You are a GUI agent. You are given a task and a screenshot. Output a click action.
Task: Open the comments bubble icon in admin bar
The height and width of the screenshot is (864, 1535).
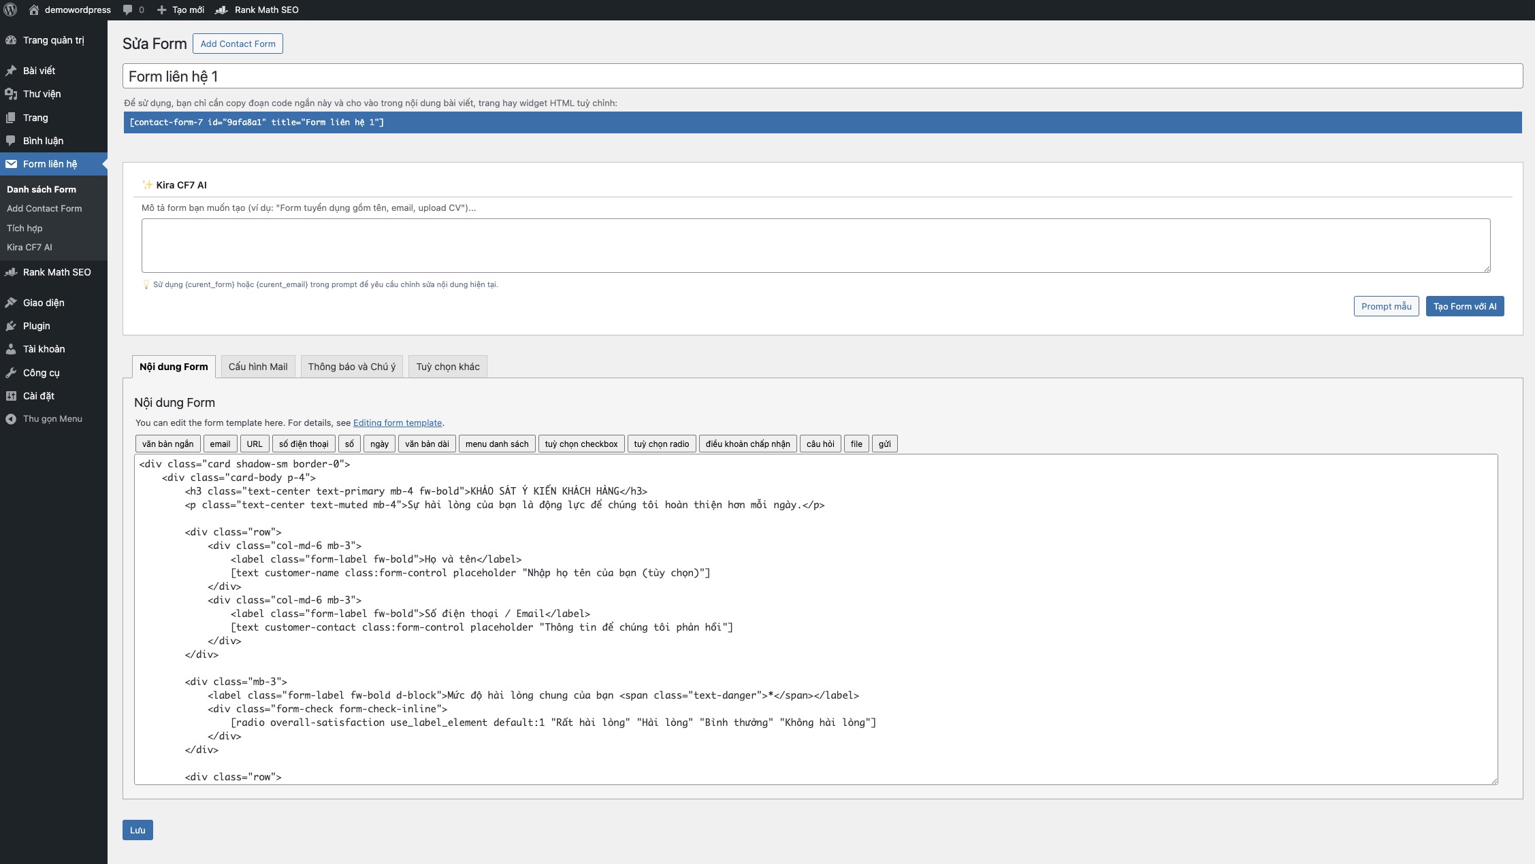pos(128,10)
